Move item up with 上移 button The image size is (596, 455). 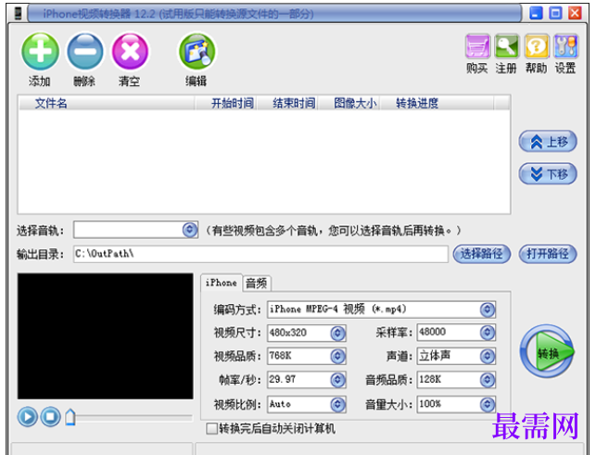548,142
